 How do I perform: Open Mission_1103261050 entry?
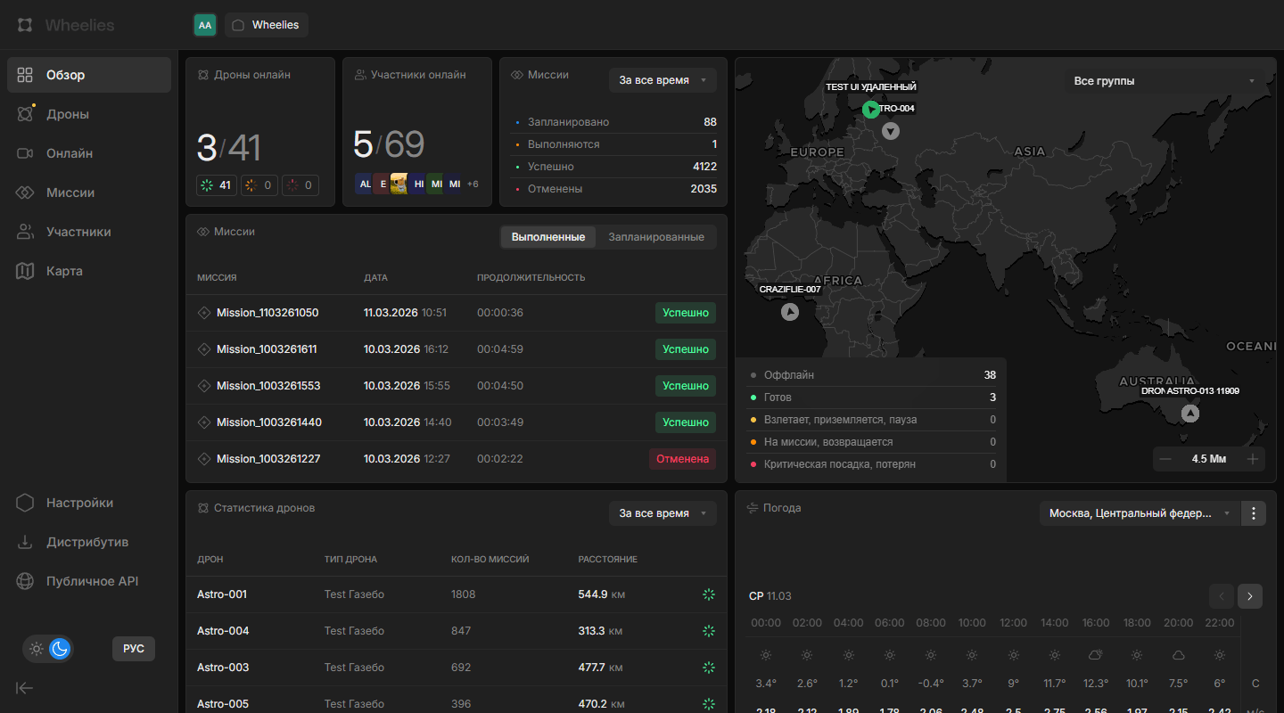coord(267,313)
